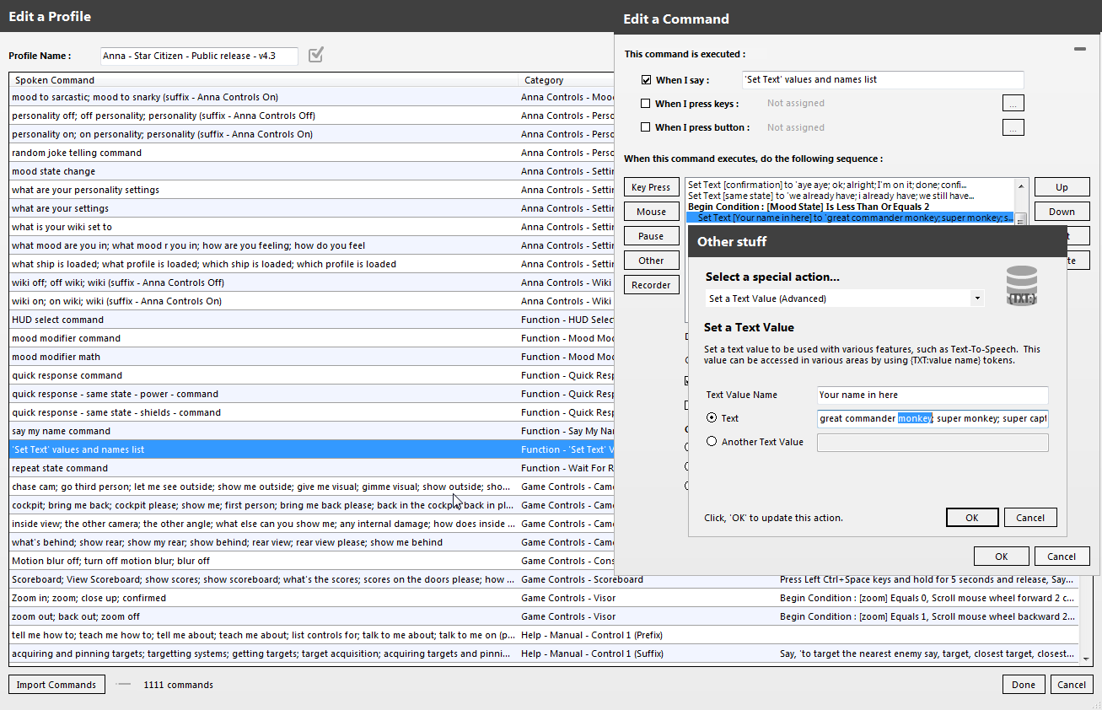The width and height of the screenshot is (1102, 710).
Task: Enable the 'When I say' checkbox
Action: pos(646,80)
